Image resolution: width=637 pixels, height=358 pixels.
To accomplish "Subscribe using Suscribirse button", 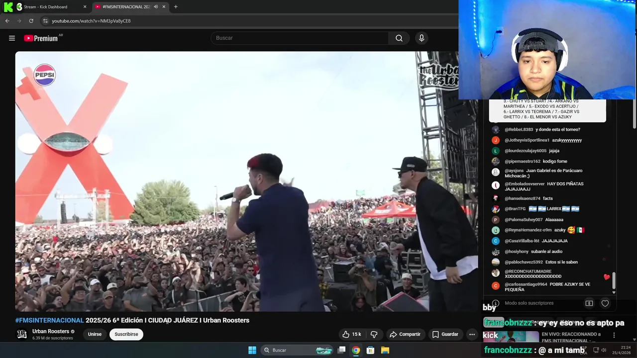I will (126, 334).
